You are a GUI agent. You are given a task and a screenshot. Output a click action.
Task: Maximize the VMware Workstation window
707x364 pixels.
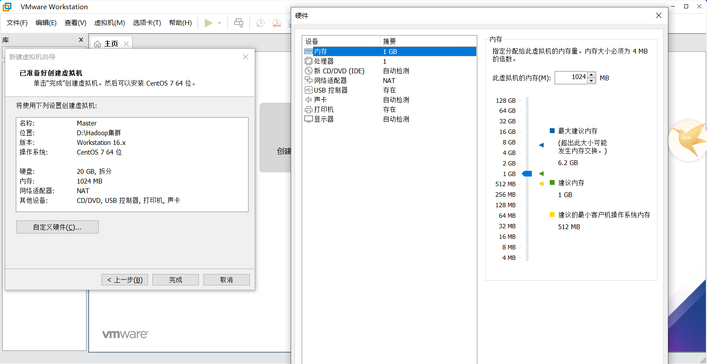686,7
